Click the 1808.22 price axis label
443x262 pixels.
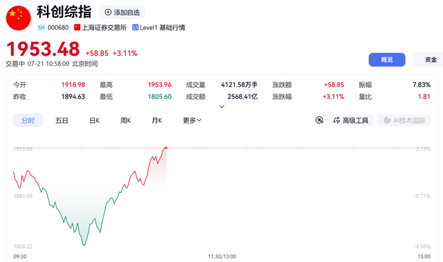23,246
